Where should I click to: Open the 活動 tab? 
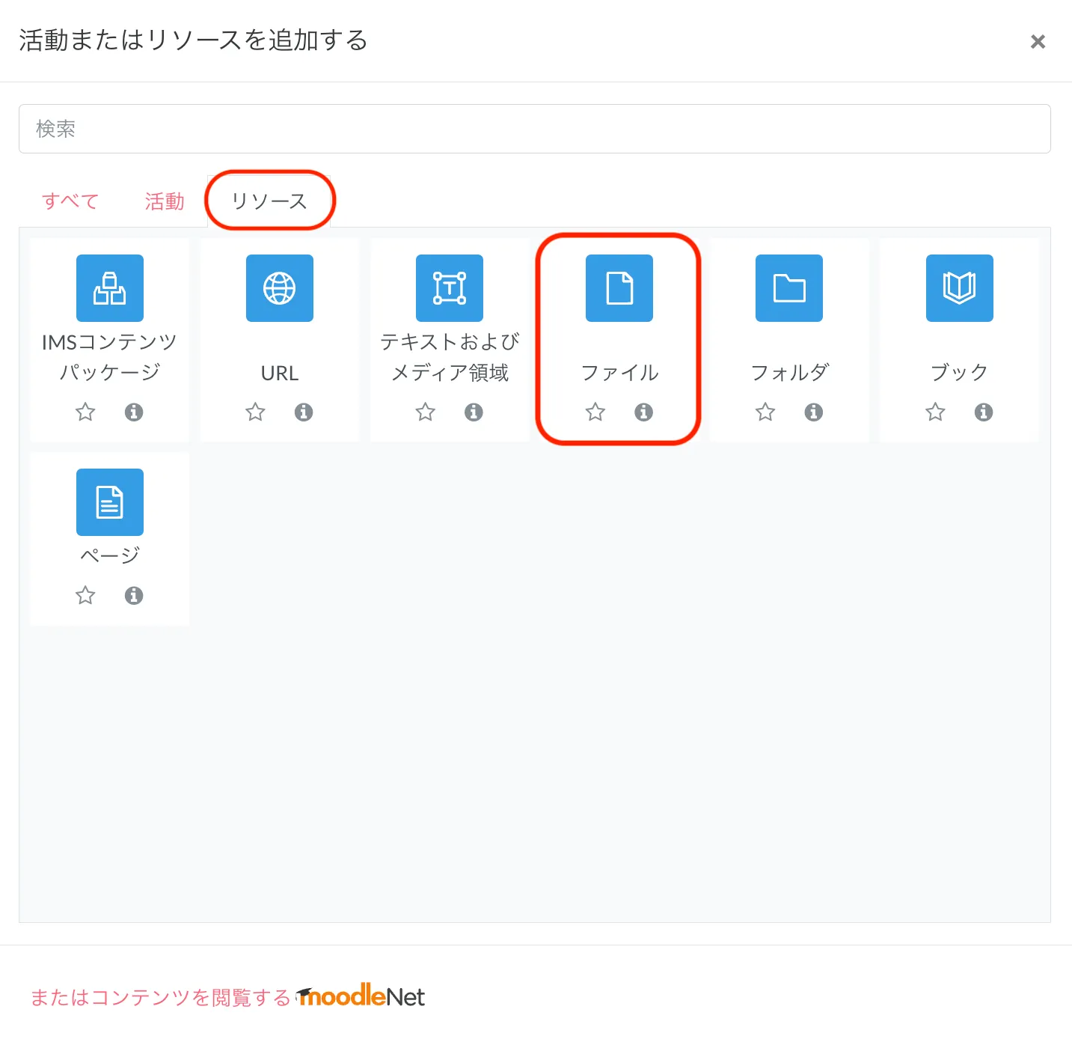click(x=165, y=201)
